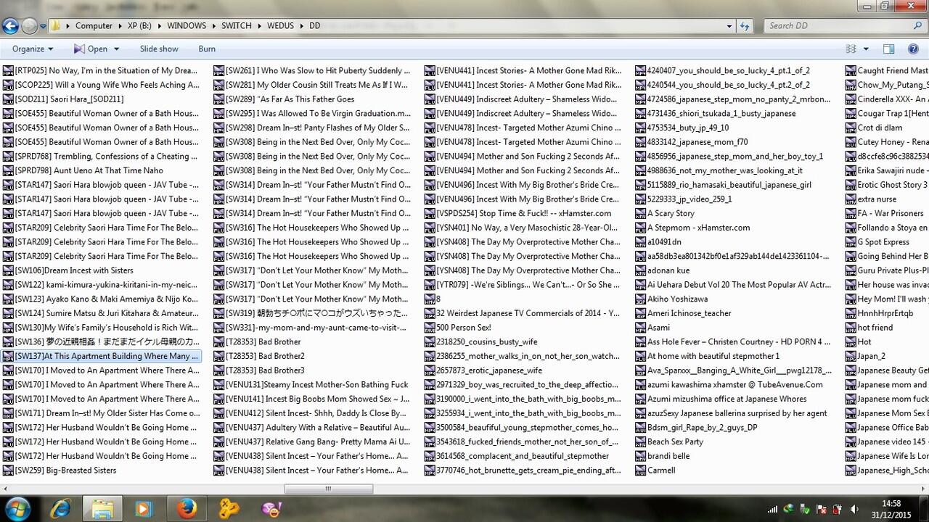Jump to XP (B:) in the breadcrumb
Image resolution: width=929 pixels, height=522 pixels.
[141, 26]
